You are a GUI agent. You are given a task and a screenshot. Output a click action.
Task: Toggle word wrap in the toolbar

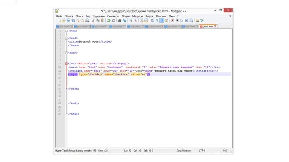(x=152, y=21)
